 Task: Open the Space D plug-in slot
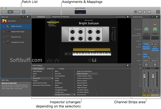(155, 49)
